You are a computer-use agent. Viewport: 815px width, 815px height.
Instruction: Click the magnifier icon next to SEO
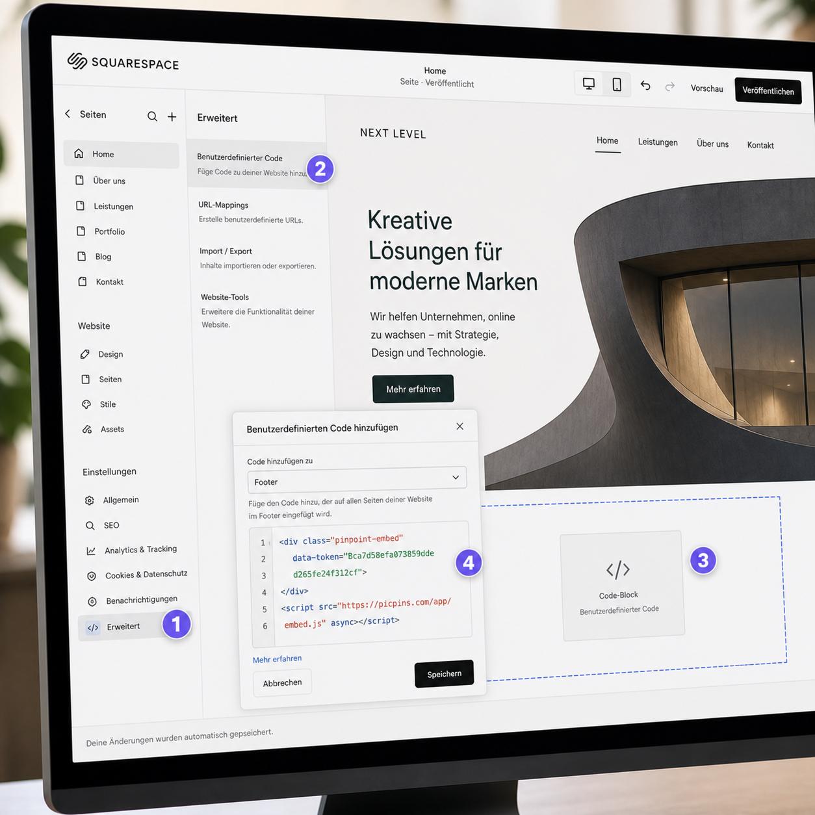click(x=90, y=526)
